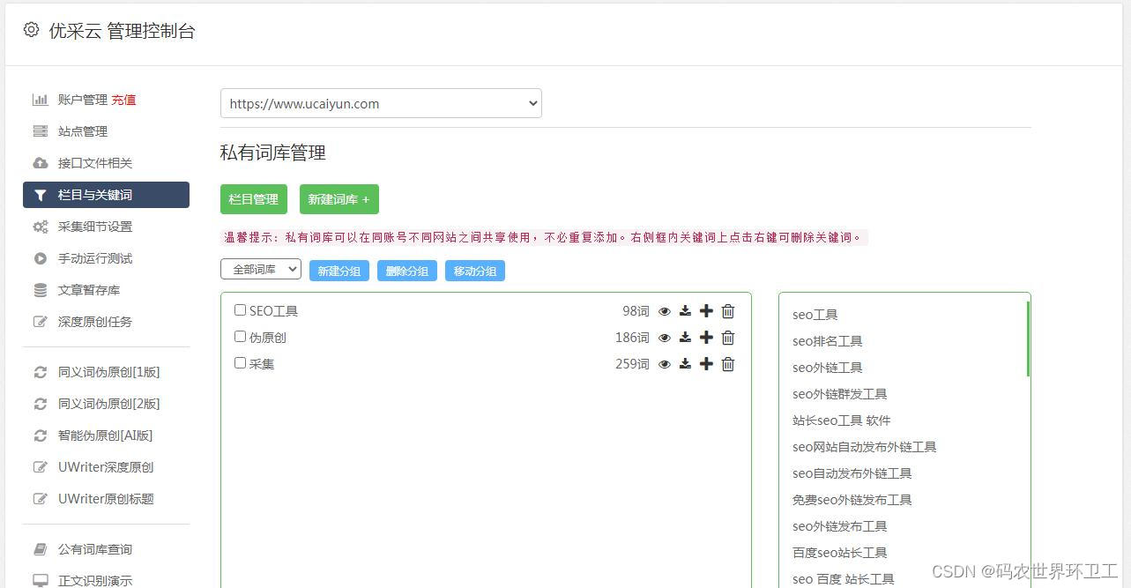Click the gears icon next to 采集细节设置
Screen dimensions: 1131x588
point(41,227)
